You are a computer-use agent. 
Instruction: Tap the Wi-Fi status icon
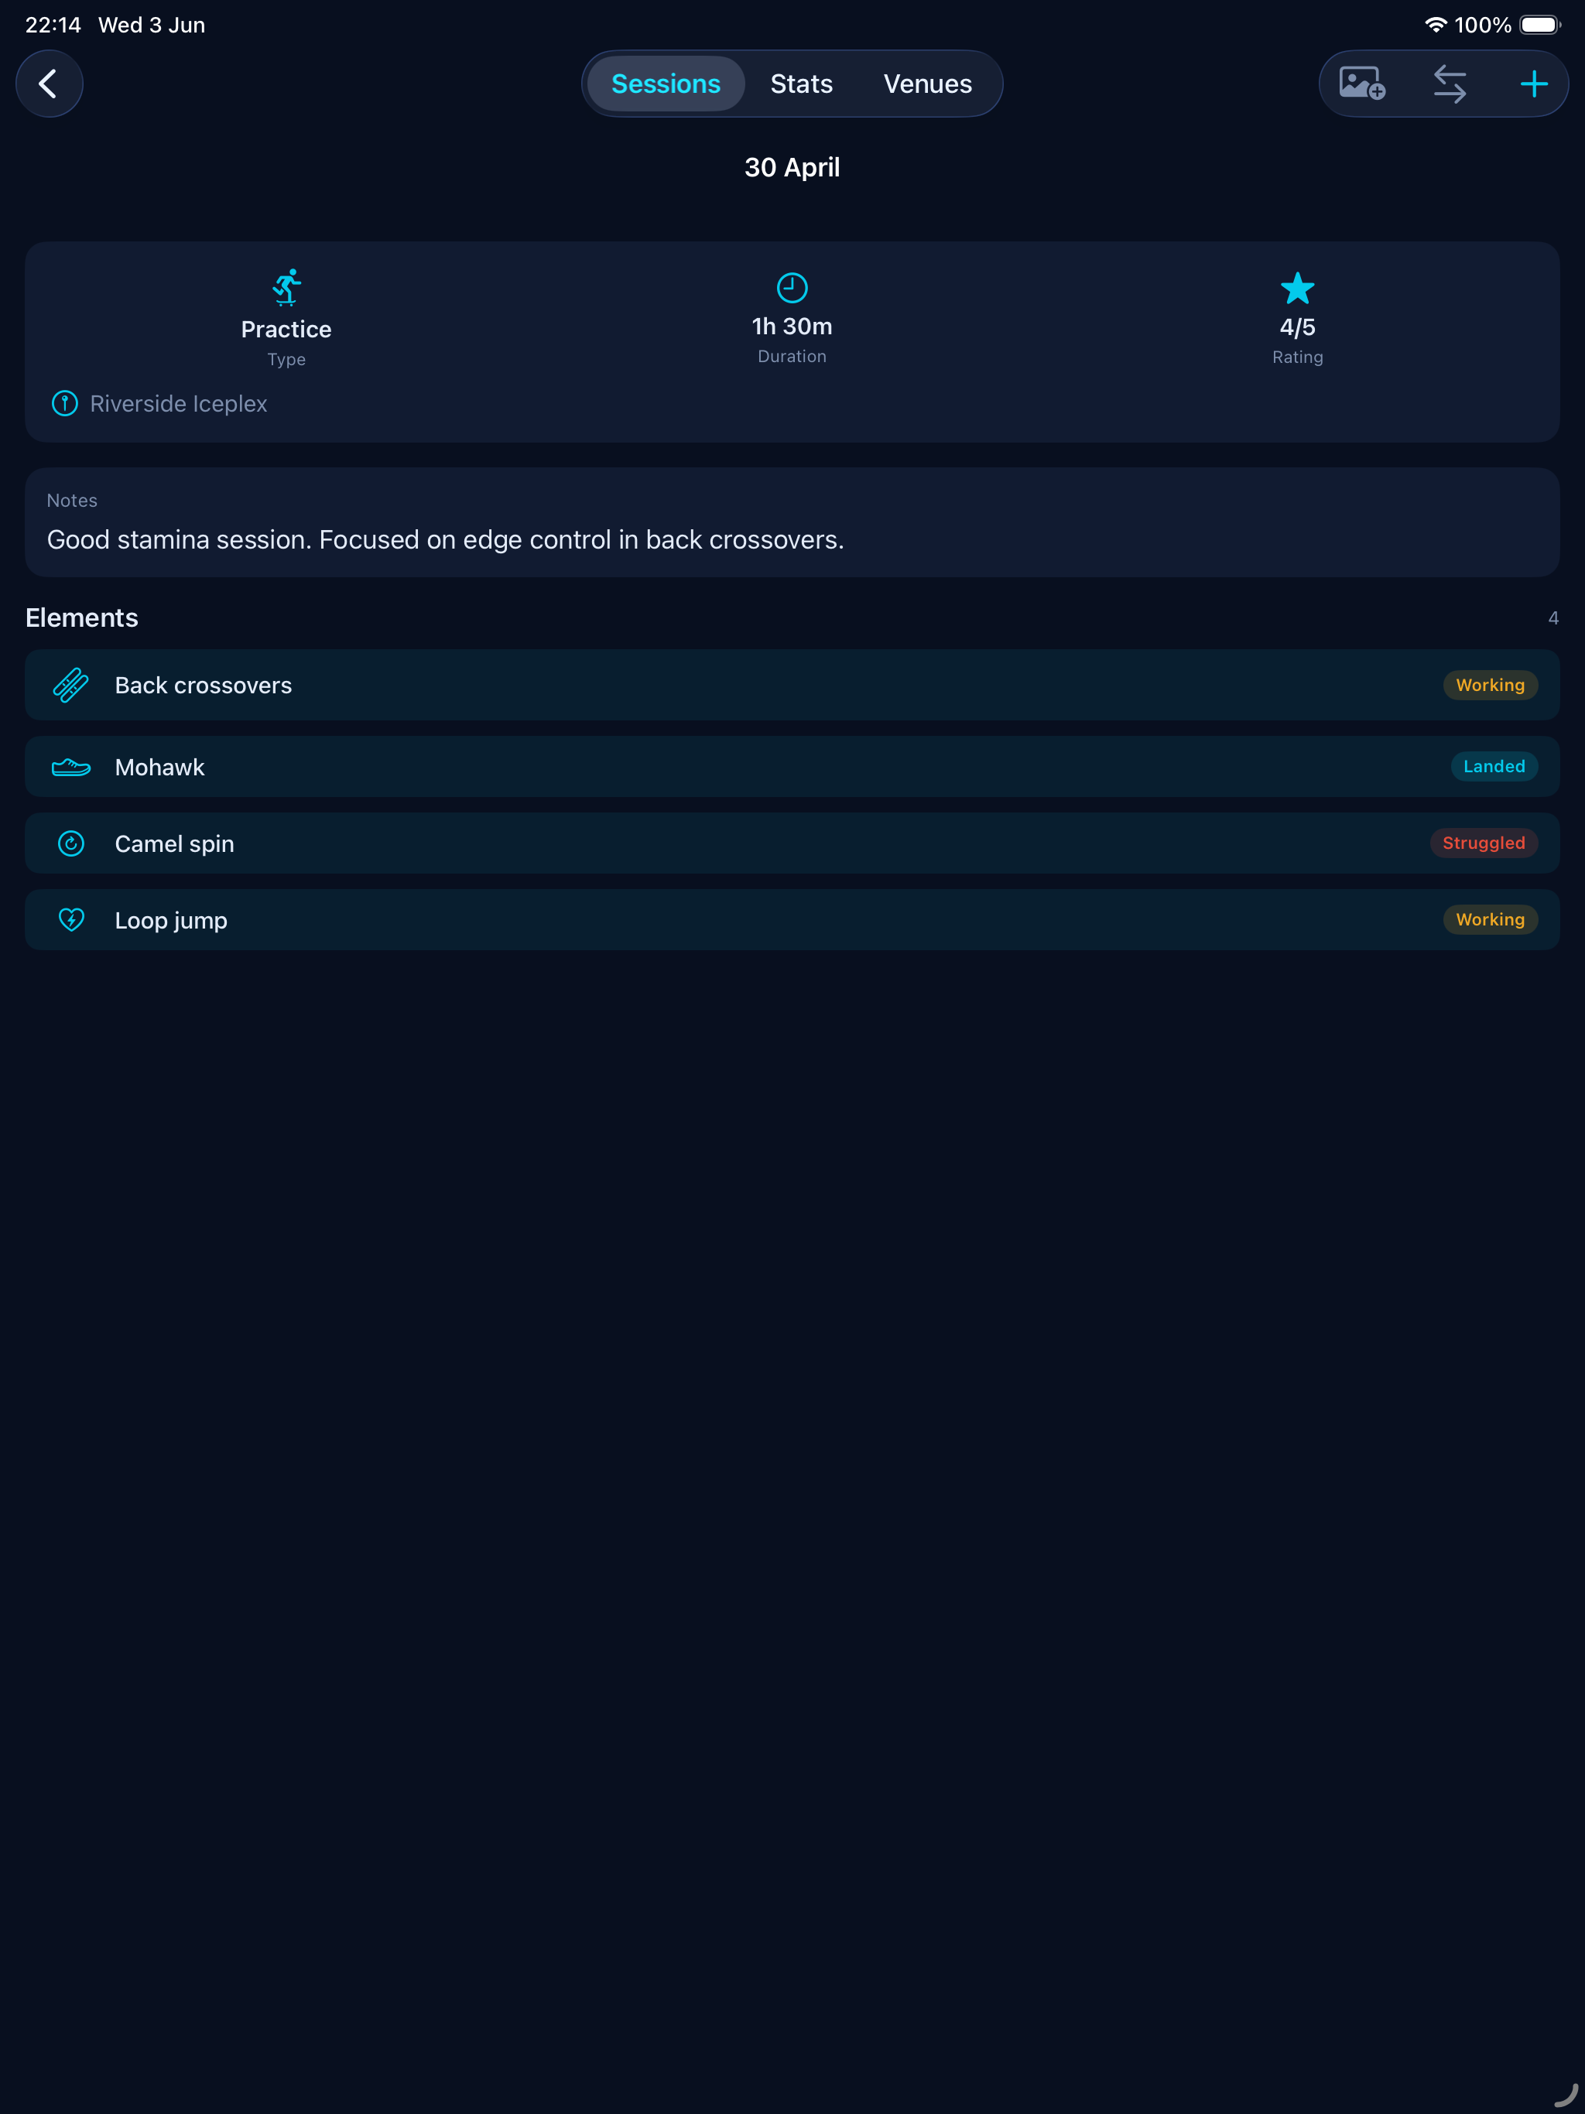click(1435, 25)
